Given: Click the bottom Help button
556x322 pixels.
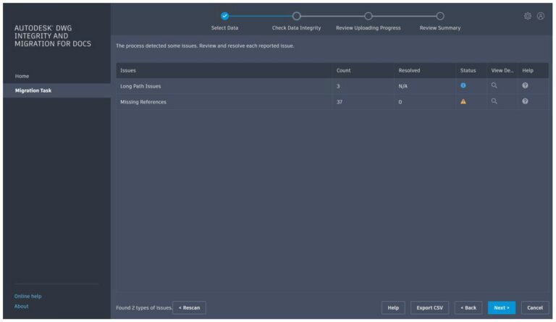Looking at the screenshot, I should (x=393, y=308).
